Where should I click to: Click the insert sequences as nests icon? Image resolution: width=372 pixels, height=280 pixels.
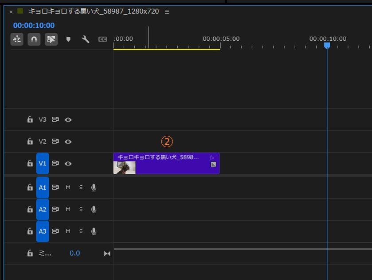point(17,39)
